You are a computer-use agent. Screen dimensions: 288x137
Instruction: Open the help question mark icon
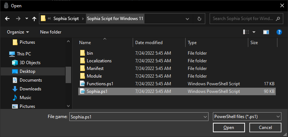[279, 32]
